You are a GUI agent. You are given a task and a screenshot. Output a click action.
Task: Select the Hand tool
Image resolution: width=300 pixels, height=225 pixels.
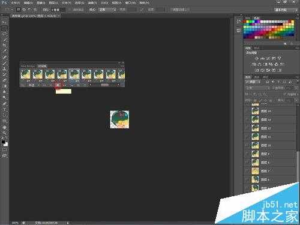4,127
